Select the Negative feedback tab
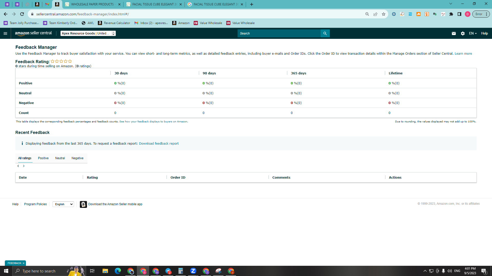Image resolution: width=492 pixels, height=276 pixels. [x=77, y=158]
